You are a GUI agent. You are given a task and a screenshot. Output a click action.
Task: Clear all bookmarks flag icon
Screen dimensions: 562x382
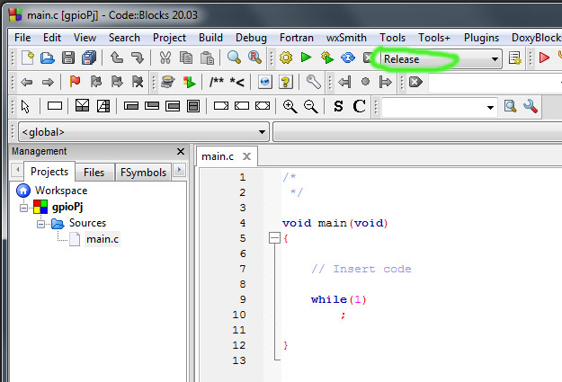tap(138, 82)
